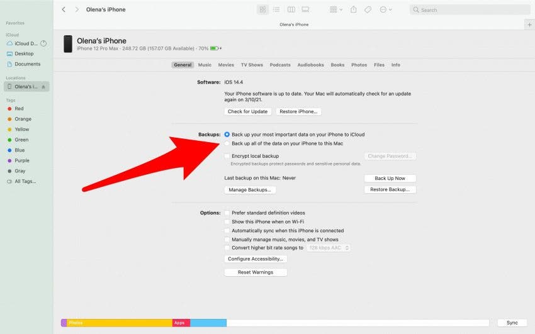Click the blue segment of storage bar
The width and height of the screenshot is (535, 334).
tap(208, 323)
